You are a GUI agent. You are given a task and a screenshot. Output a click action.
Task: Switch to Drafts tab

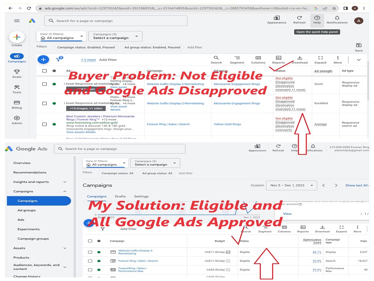[x=120, y=196]
